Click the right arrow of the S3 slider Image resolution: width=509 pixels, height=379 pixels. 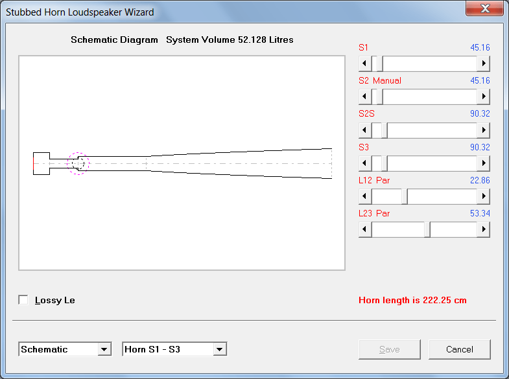[x=483, y=163]
